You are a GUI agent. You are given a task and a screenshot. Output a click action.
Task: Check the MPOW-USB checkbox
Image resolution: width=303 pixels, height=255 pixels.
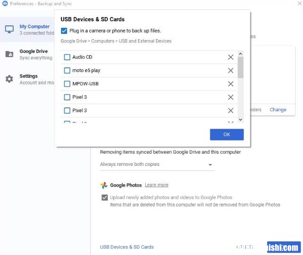point(67,84)
